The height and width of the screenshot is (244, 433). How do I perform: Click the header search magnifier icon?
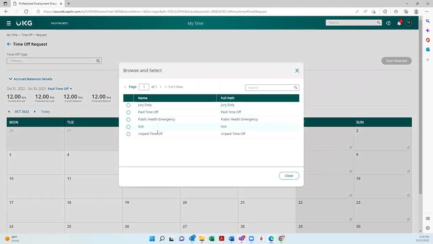pos(379,23)
